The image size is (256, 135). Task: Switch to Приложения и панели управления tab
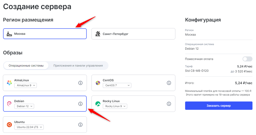78,66
